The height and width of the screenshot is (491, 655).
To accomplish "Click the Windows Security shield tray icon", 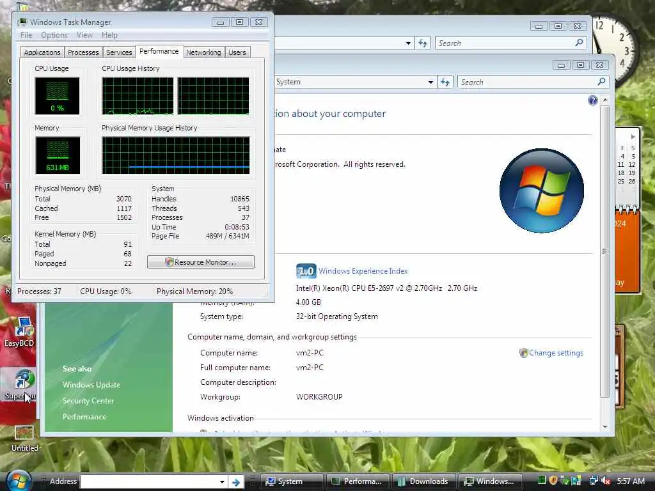I will [553, 481].
